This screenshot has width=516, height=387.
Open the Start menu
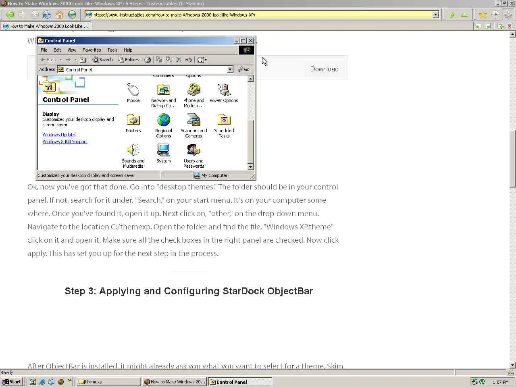(x=12, y=382)
